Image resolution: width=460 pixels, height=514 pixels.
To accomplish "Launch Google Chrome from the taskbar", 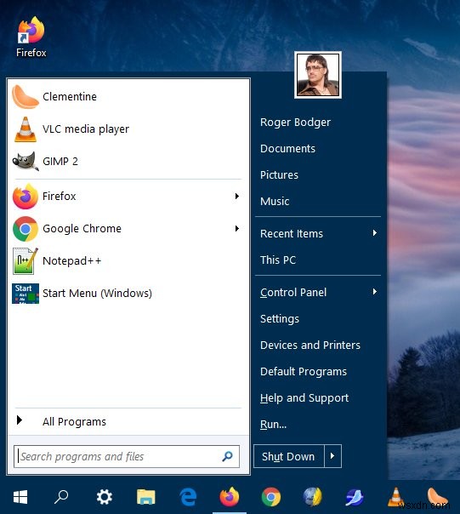I will pyautogui.click(x=271, y=497).
